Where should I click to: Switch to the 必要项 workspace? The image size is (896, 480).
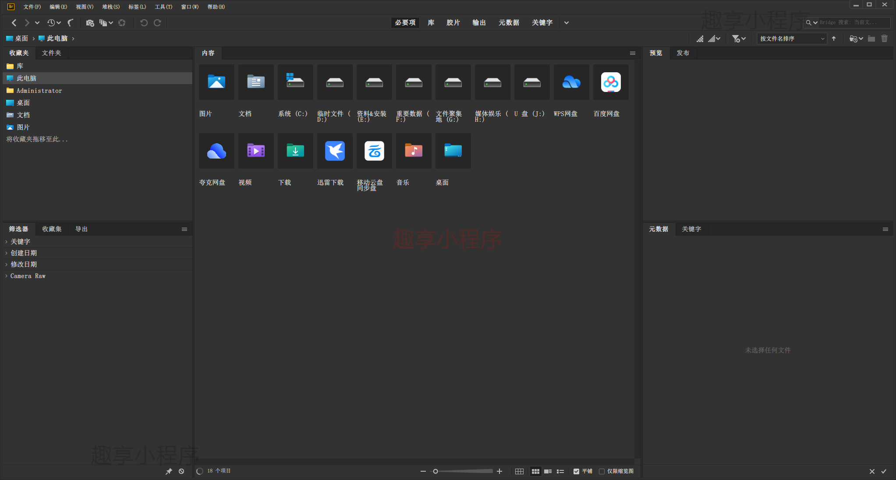[x=405, y=23]
